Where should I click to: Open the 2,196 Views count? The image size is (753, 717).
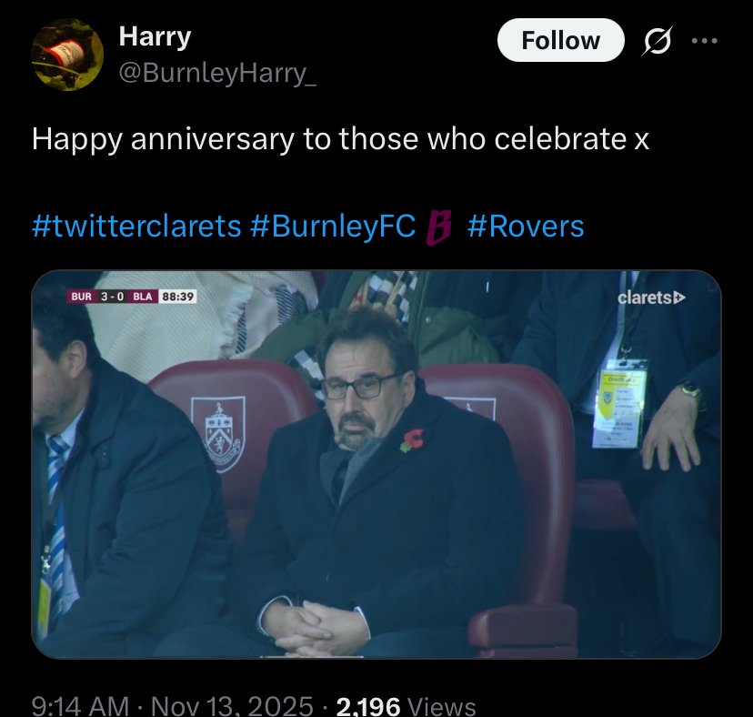tap(406, 705)
